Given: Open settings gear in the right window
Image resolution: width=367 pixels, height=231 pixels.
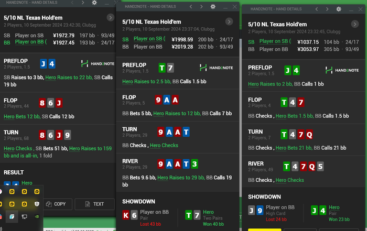Looking at the screenshot, I should point(339,9).
